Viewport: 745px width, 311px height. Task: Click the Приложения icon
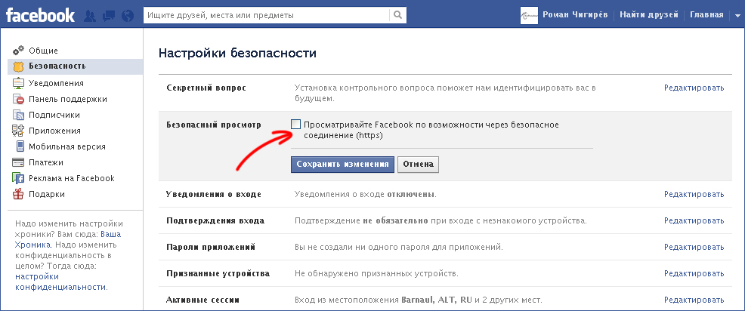click(19, 131)
